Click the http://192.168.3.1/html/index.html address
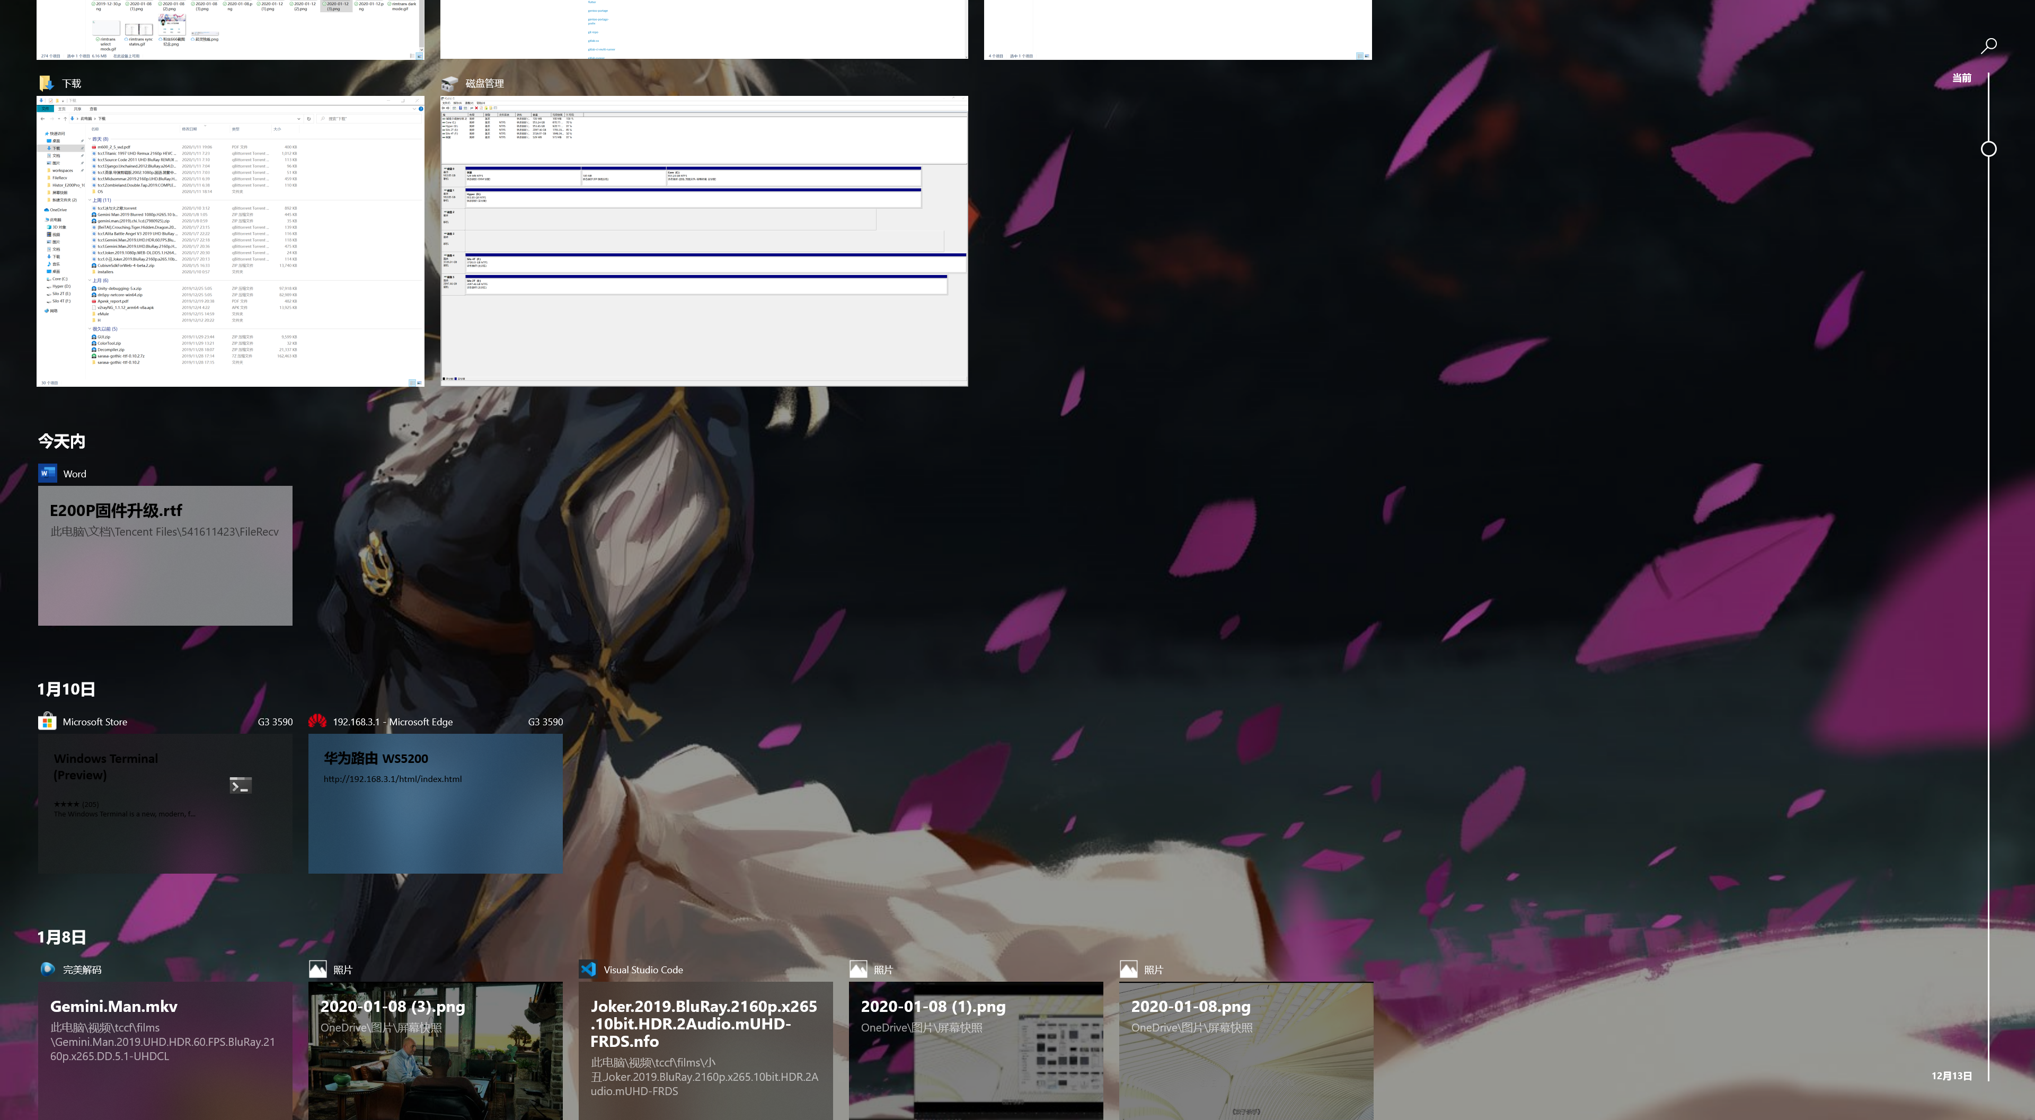 (x=393, y=779)
